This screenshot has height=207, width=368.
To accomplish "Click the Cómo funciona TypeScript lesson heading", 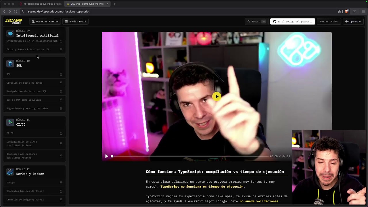I will coord(215,172).
